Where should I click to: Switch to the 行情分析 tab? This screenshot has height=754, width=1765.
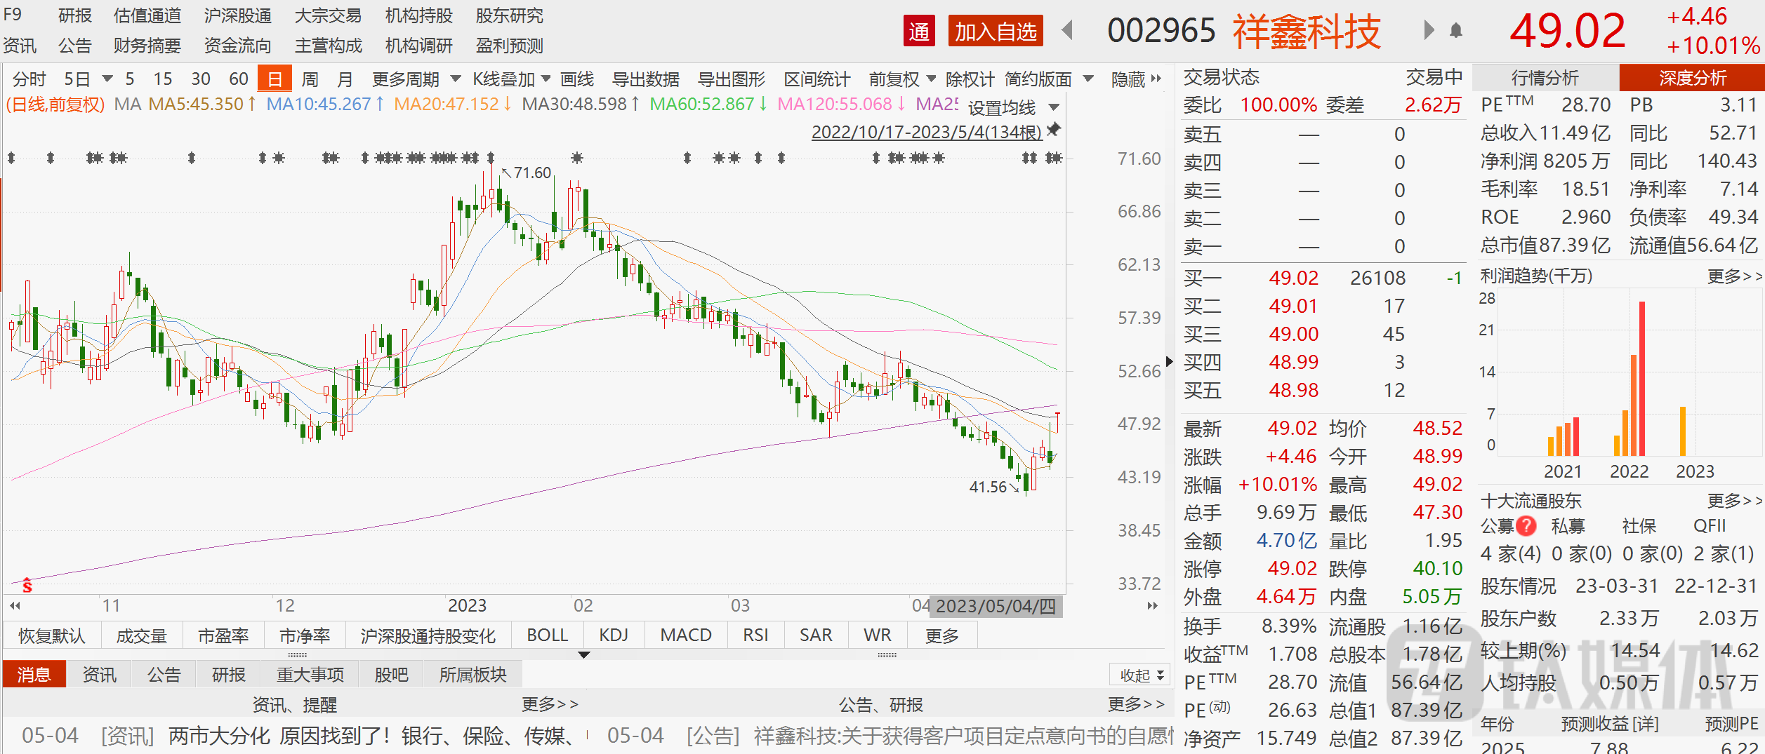point(1545,78)
